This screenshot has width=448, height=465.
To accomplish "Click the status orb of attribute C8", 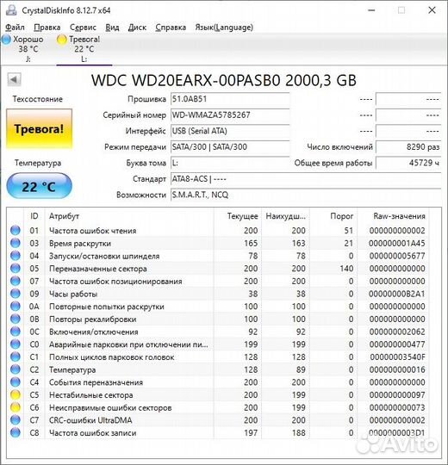I will pyautogui.click(x=16, y=432).
